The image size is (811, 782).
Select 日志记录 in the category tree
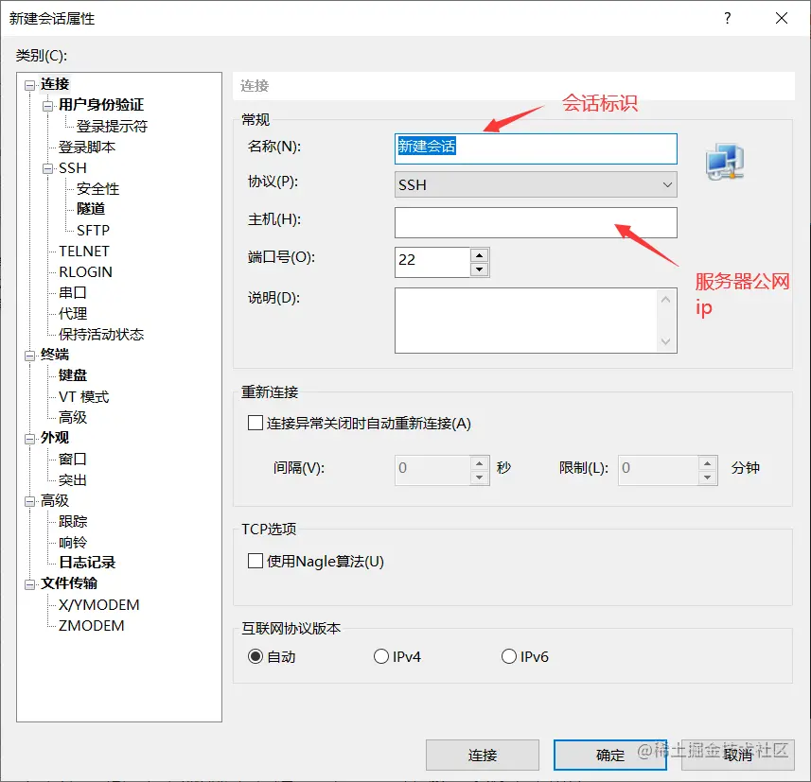coord(87,562)
